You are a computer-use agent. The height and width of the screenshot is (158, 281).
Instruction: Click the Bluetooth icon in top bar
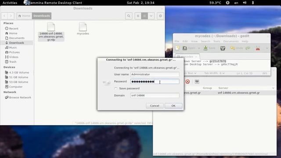click(253, 3)
